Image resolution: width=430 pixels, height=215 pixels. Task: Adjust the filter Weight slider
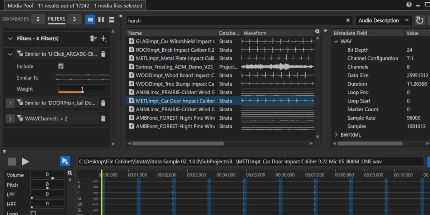click(x=82, y=89)
